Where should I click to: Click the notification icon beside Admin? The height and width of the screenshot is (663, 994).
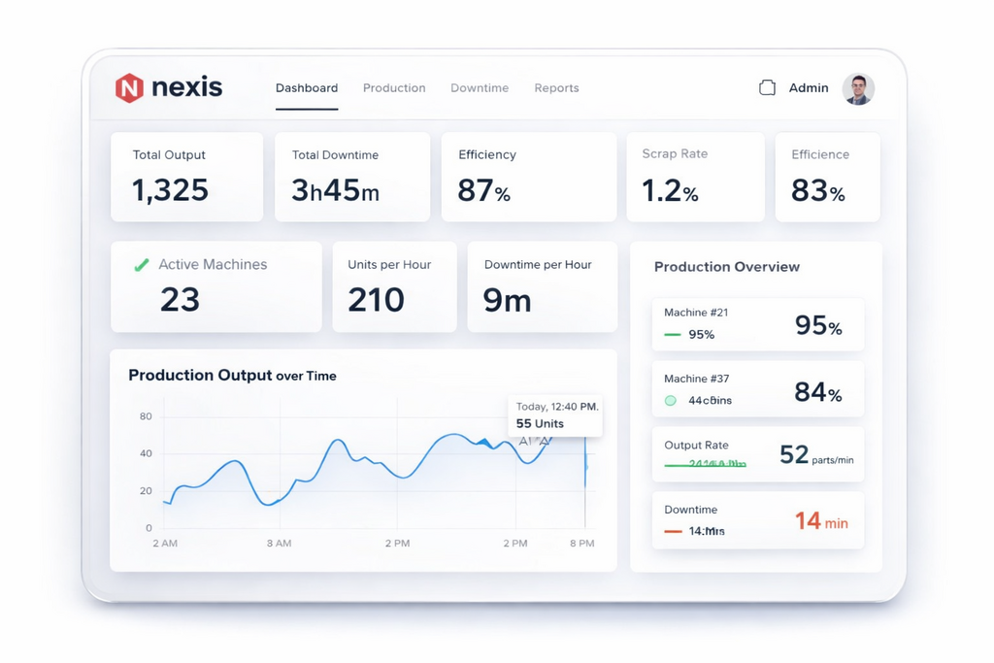click(x=767, y=88)
